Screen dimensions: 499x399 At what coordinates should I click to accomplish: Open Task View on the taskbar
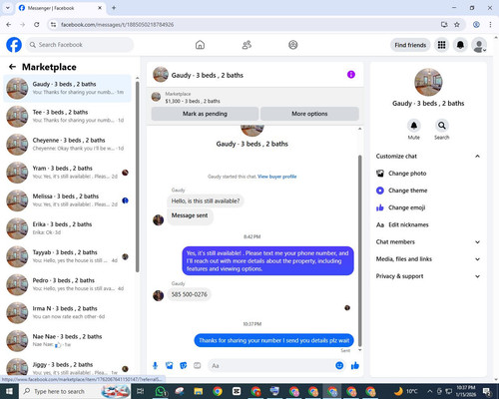141,391
